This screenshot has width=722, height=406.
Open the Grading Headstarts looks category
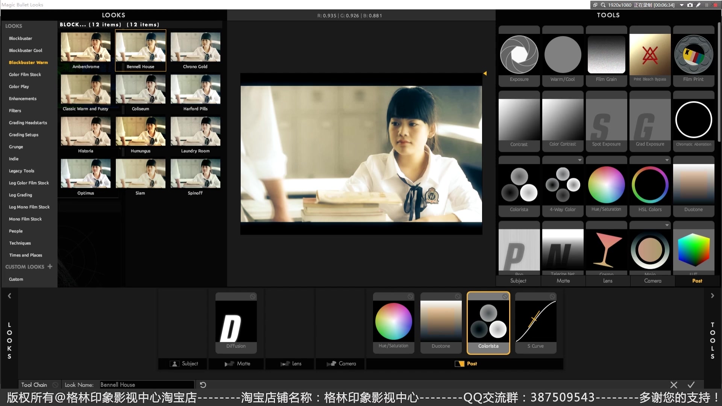[28, 123]
